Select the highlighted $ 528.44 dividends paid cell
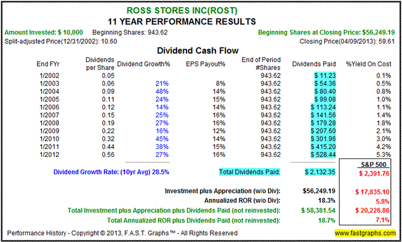This screenshot has height=242, width=402. (x=323, y=155)
